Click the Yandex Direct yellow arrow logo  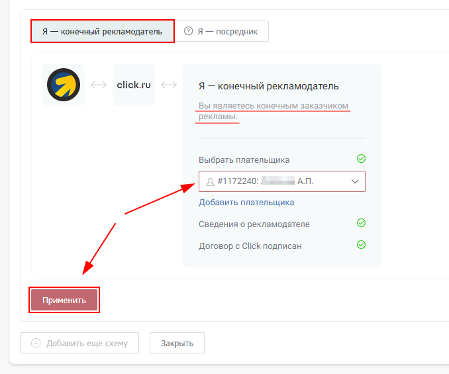[64, 85]
